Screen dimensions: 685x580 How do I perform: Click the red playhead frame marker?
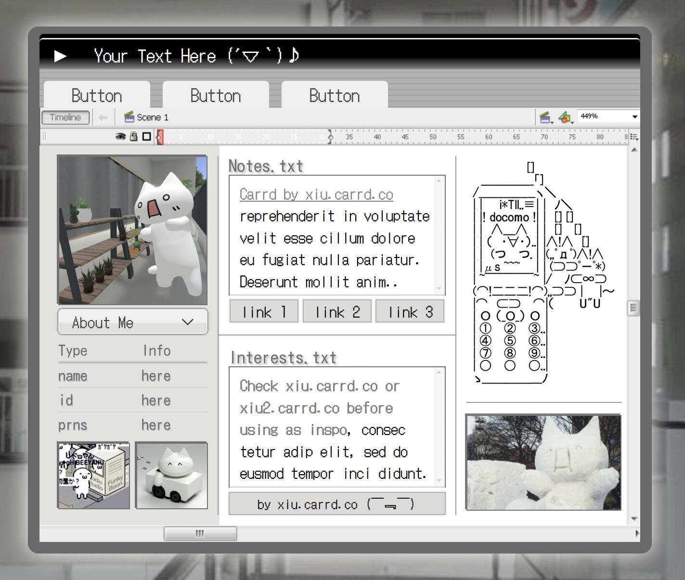click(160, 137)
